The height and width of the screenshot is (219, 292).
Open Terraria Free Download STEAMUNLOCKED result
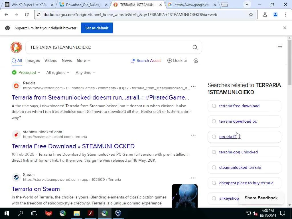pyautogui.click(x=73, y=146)
